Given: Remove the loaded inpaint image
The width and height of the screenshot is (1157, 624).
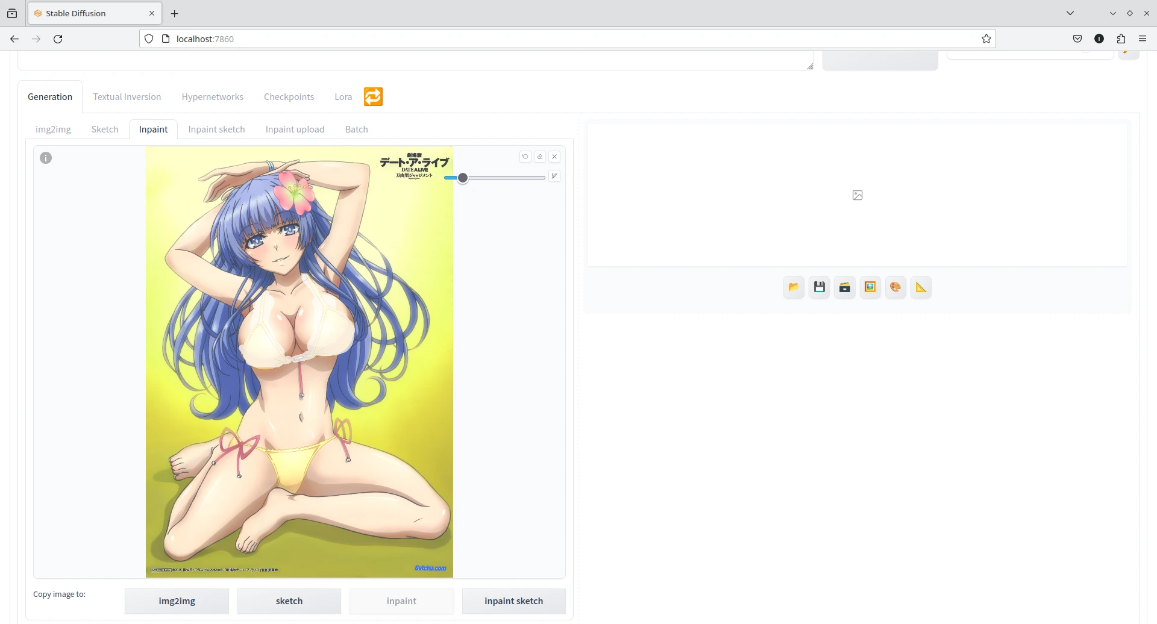Looking at the screenshot, I should [x=554, y=157].
